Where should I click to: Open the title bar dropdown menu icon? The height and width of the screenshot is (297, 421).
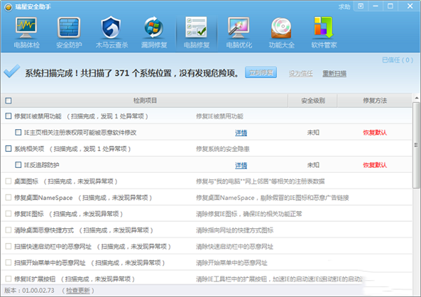[361, 6]
